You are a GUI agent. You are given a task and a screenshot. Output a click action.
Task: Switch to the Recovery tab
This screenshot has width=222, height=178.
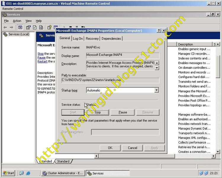click(92, 39)
